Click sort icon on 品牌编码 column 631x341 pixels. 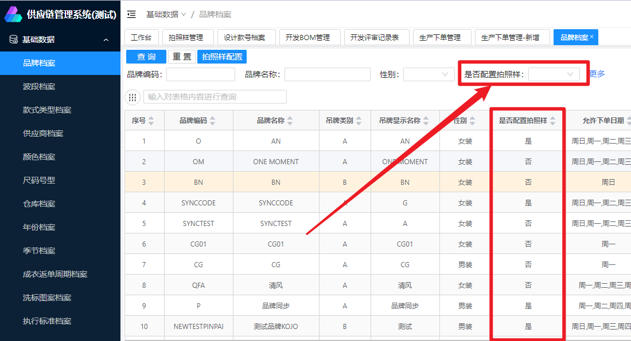212,121
